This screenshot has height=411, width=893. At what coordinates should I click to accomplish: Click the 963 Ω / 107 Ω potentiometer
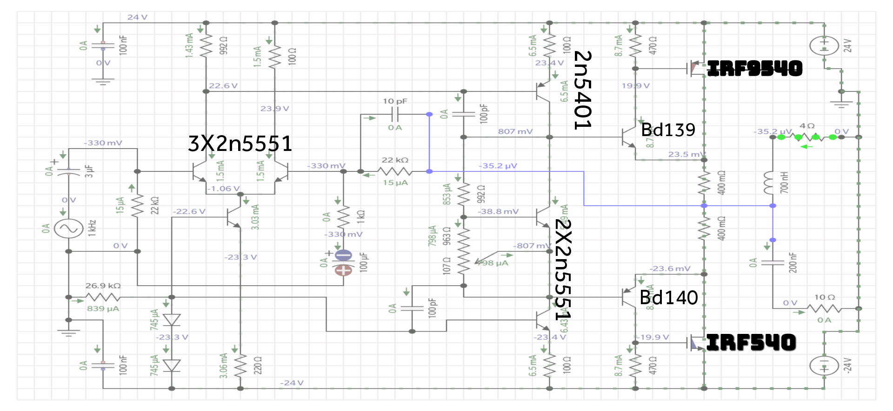point(464,251)
